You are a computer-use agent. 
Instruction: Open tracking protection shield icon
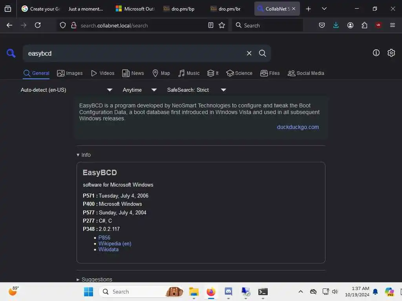(x=63, y=25)
